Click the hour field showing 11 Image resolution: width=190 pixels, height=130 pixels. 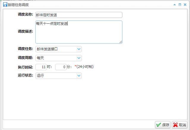(x=41, y=67)
